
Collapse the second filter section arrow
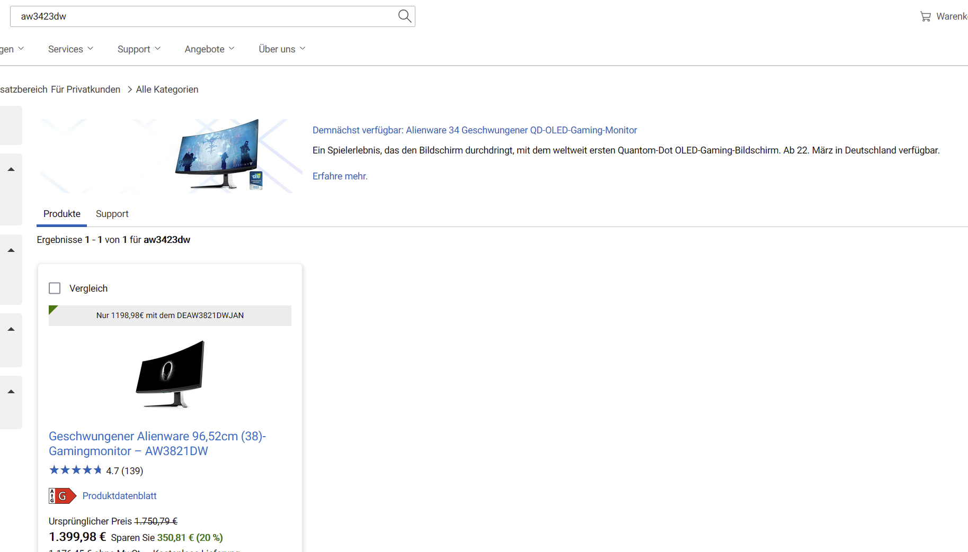point(11,250)
